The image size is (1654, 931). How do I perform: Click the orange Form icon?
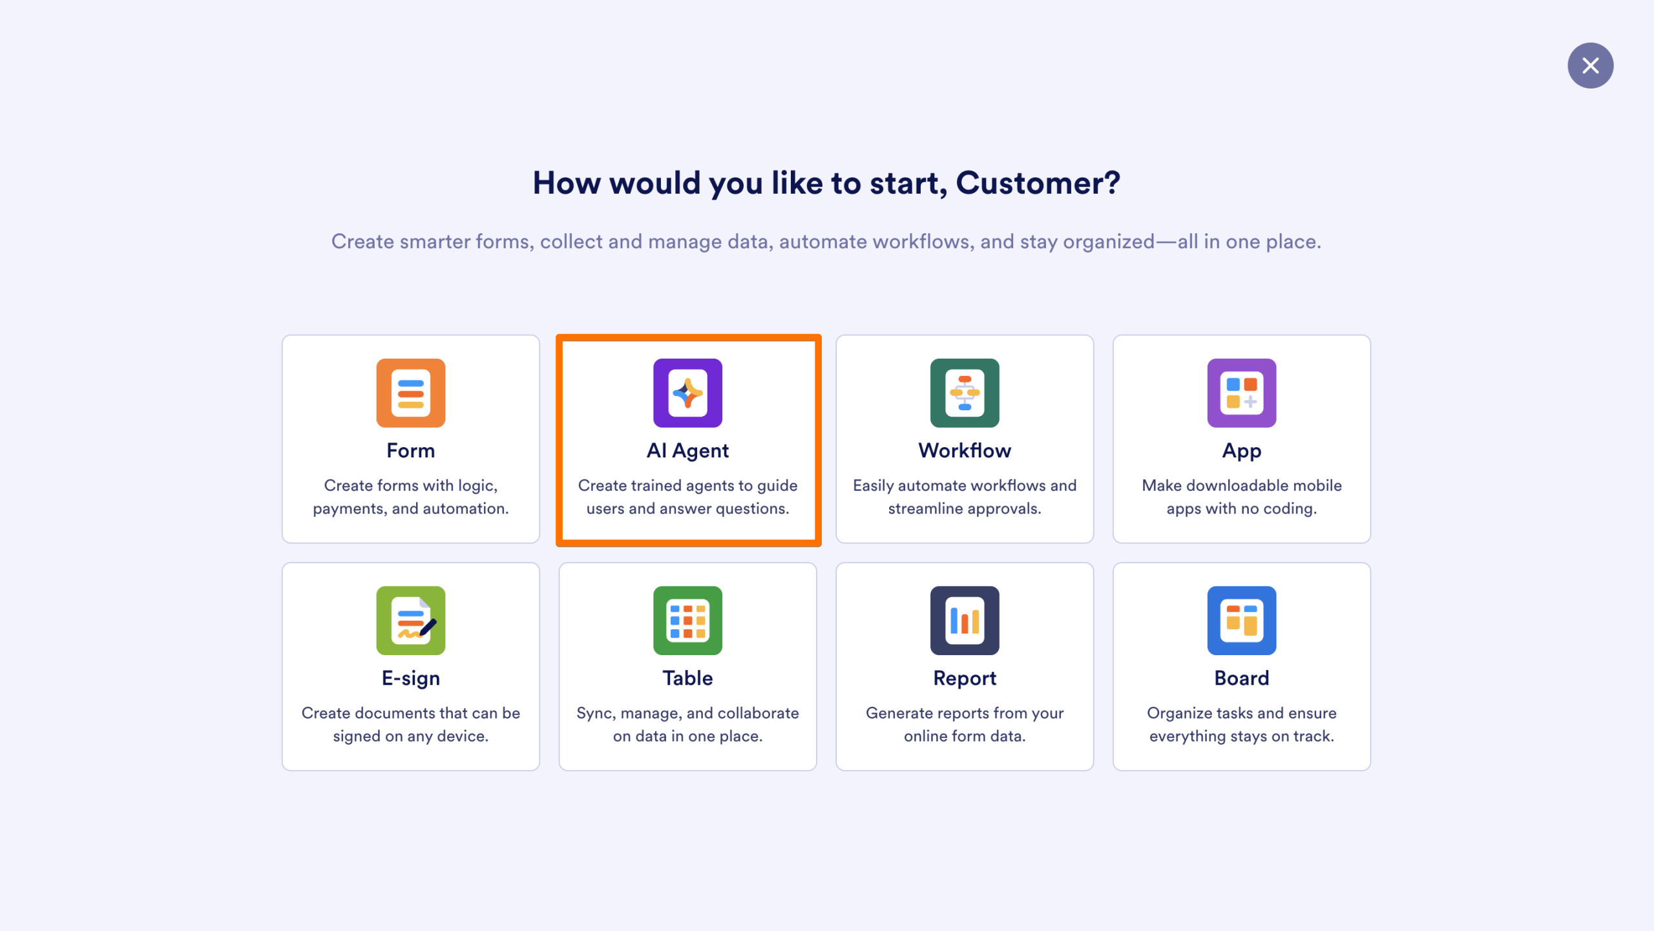pyautogui.click(x=411, y=393)
